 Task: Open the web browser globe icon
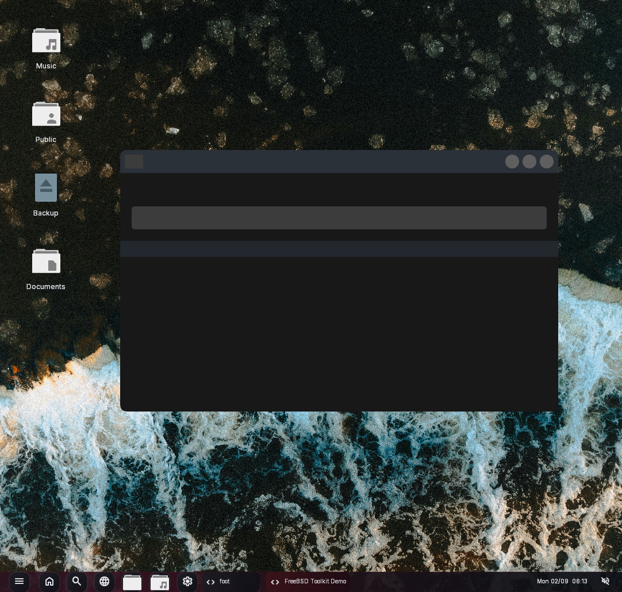(x=104, y=582)
